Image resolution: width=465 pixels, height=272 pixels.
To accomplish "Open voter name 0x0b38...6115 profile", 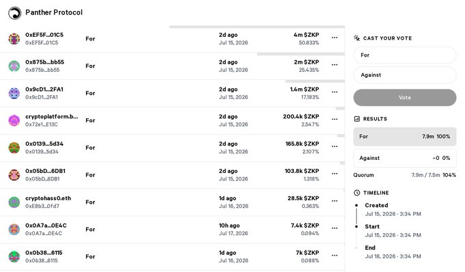I will (44, 253).
